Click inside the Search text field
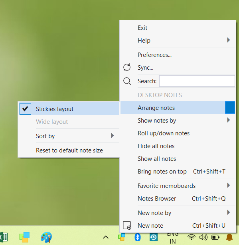239x246 pixels. tap(197, 81)
